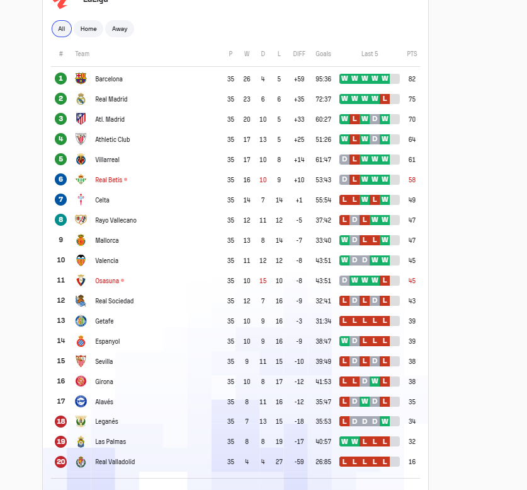This screenshot has height=490, width=527.
Task: Open the Real Betis team link
Action: (x=108, y=180)
